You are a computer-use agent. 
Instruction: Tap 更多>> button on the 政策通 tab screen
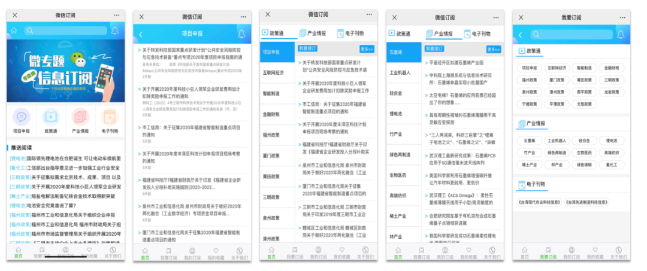point(367,49)
